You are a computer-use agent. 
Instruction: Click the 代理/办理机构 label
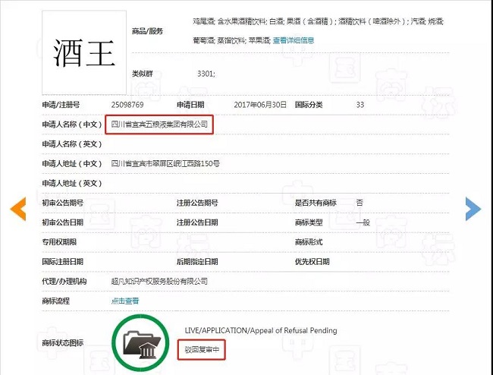tap(64, 281)
